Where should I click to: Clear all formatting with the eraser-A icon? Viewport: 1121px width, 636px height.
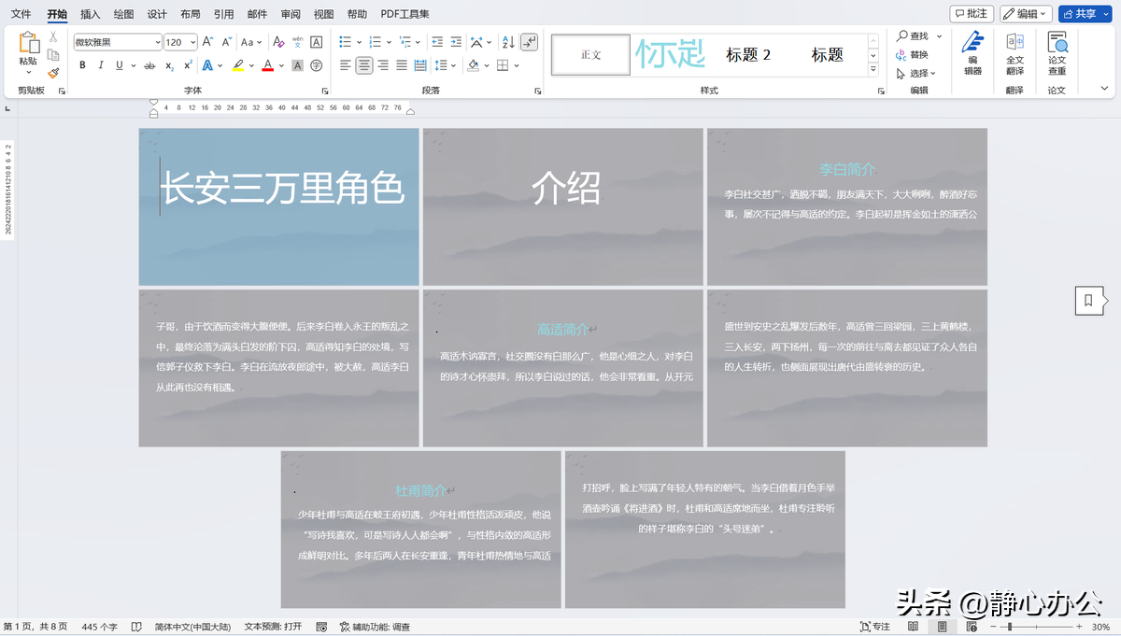(x=278, y=42)
